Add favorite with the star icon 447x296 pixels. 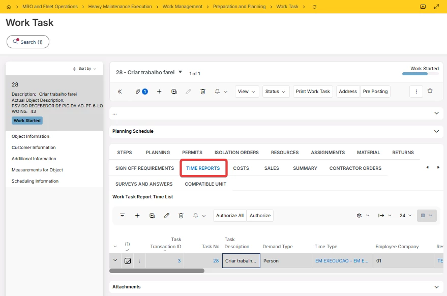(x=430, y=91)
